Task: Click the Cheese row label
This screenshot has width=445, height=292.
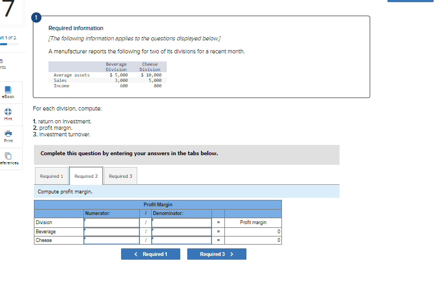Action: point(44,240)
